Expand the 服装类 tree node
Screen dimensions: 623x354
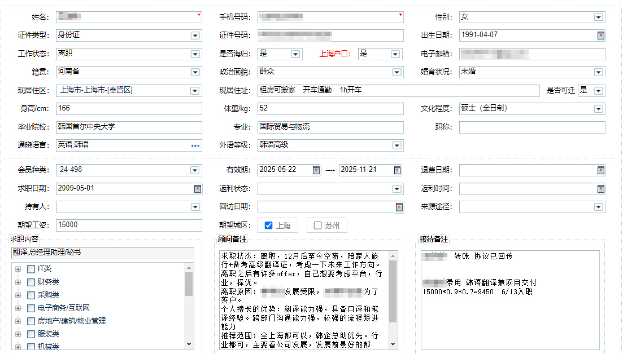18,334
